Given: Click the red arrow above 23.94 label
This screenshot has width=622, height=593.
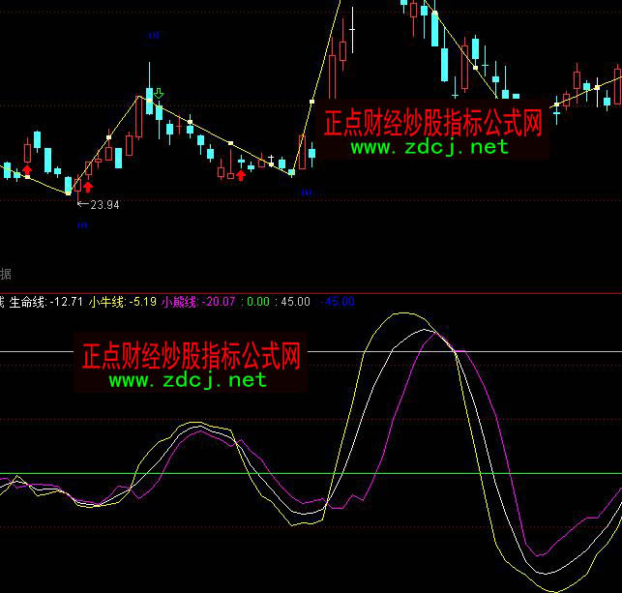Looking at the screenshot, I should 88,186.
